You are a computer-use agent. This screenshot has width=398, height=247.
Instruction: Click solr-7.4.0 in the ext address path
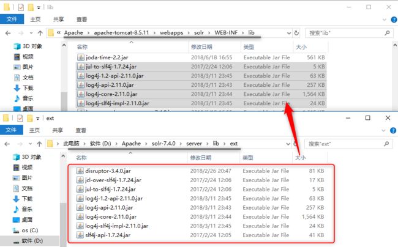pos(163,144)
